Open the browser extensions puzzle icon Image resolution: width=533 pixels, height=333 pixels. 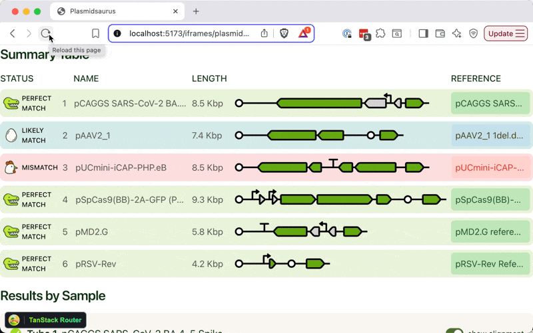pyautogui.click(x=380, y=33)
